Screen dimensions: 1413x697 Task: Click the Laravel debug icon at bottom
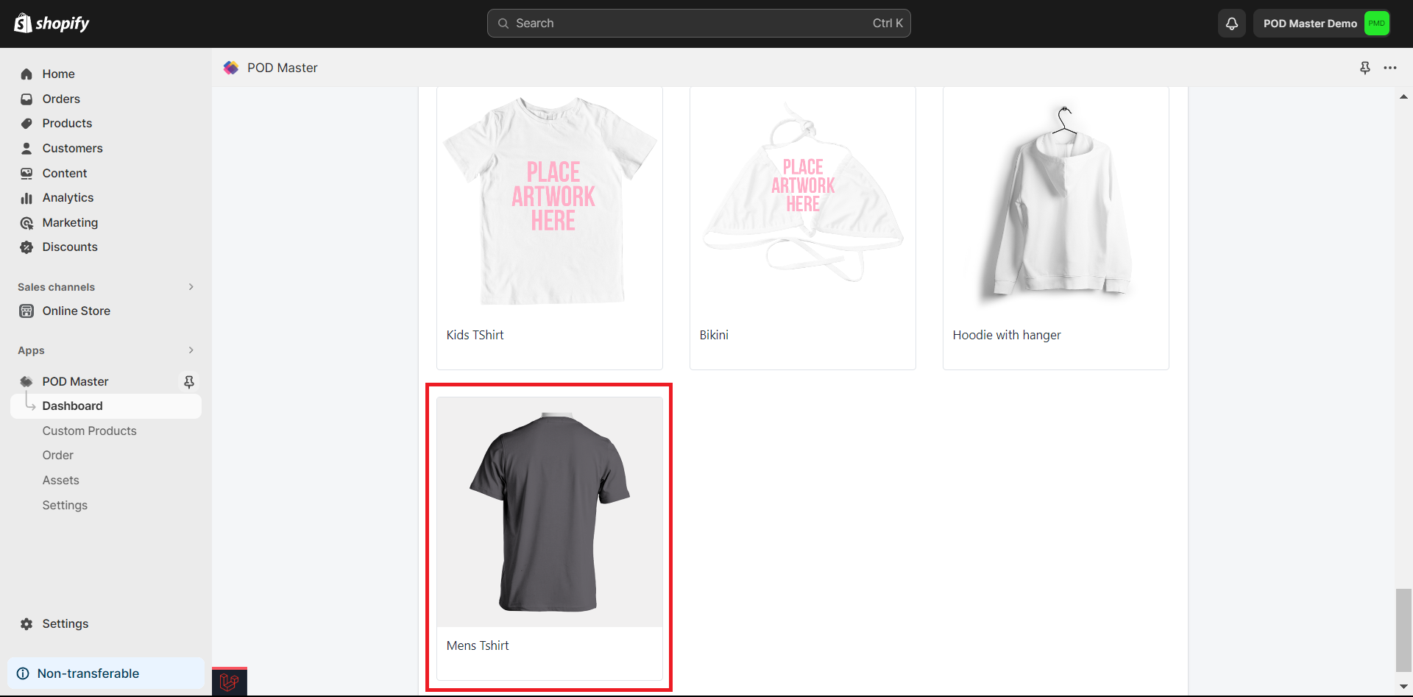[230, 682]
